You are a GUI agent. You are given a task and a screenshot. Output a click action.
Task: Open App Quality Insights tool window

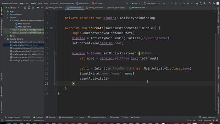tap(97, 117)
